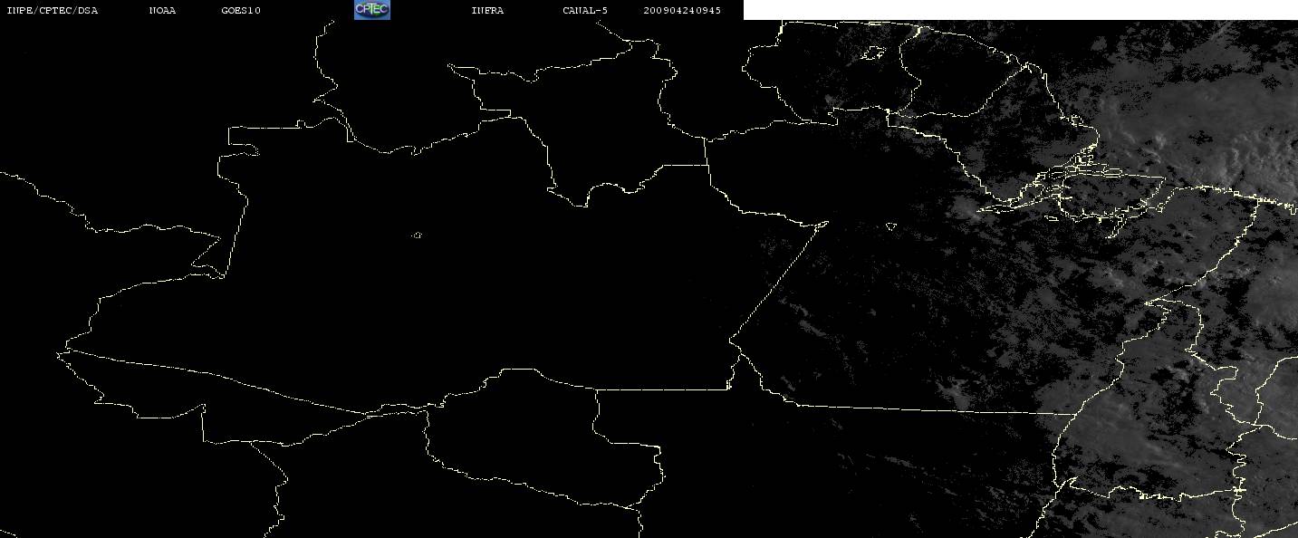This screenshot has height=538, width=1298.
Task: Select the INPE/CPTEC/DSA header label
Action: tap(52, 11)
